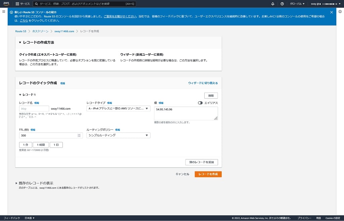This screenshot has width=344, height=221.
Task: Open the サービス grid menu icon
Action: [x=17, y=4]
